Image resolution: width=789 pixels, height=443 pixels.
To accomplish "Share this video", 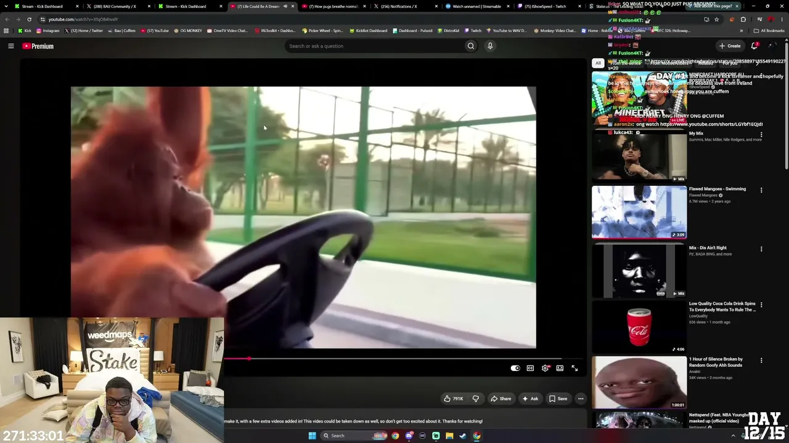I will [501, 399].
